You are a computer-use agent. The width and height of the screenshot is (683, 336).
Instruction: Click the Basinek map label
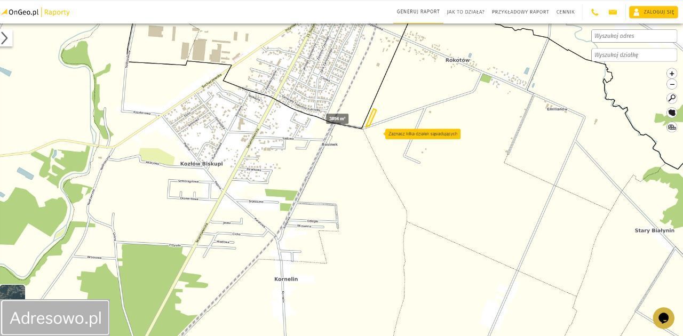pos(330,144)
